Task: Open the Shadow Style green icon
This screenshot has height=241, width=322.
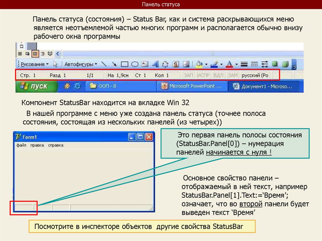Action: 275,64
